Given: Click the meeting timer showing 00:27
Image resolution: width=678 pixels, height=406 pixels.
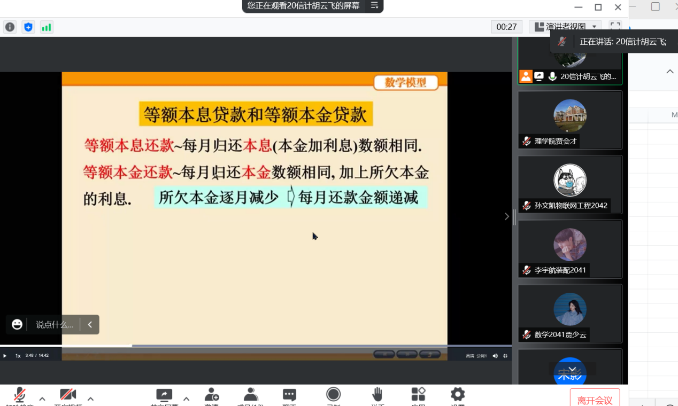Looking at the screenshot, I should (x=506, y=27).
